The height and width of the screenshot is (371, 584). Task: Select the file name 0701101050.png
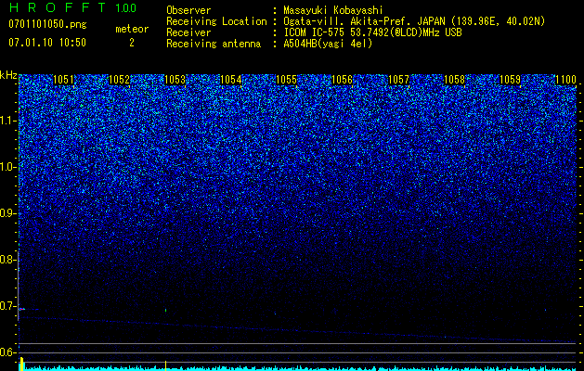click(x=47, y=24)
